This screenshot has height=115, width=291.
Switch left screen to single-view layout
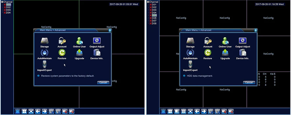coord(17,111)
